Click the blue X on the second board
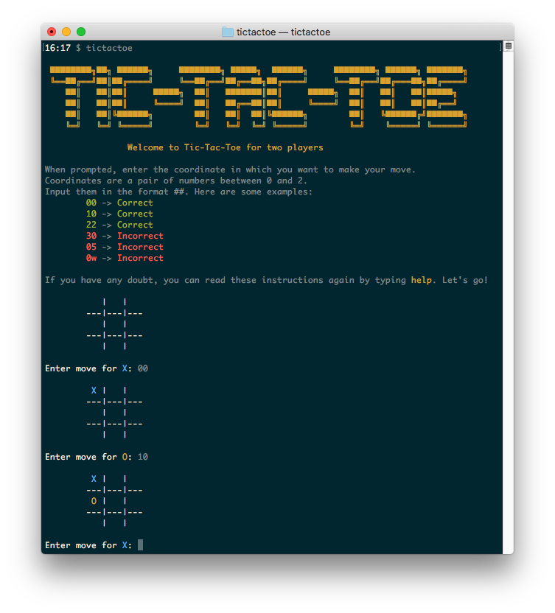555x613 pixels. point(94,390)
